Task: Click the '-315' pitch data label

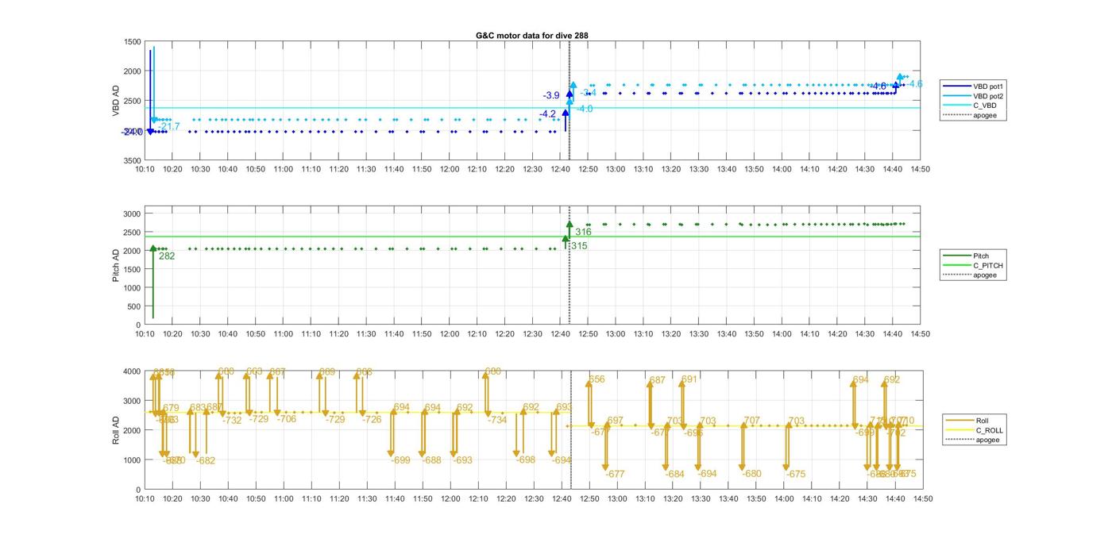Action: pyautogui.click(x=578, y=246)
